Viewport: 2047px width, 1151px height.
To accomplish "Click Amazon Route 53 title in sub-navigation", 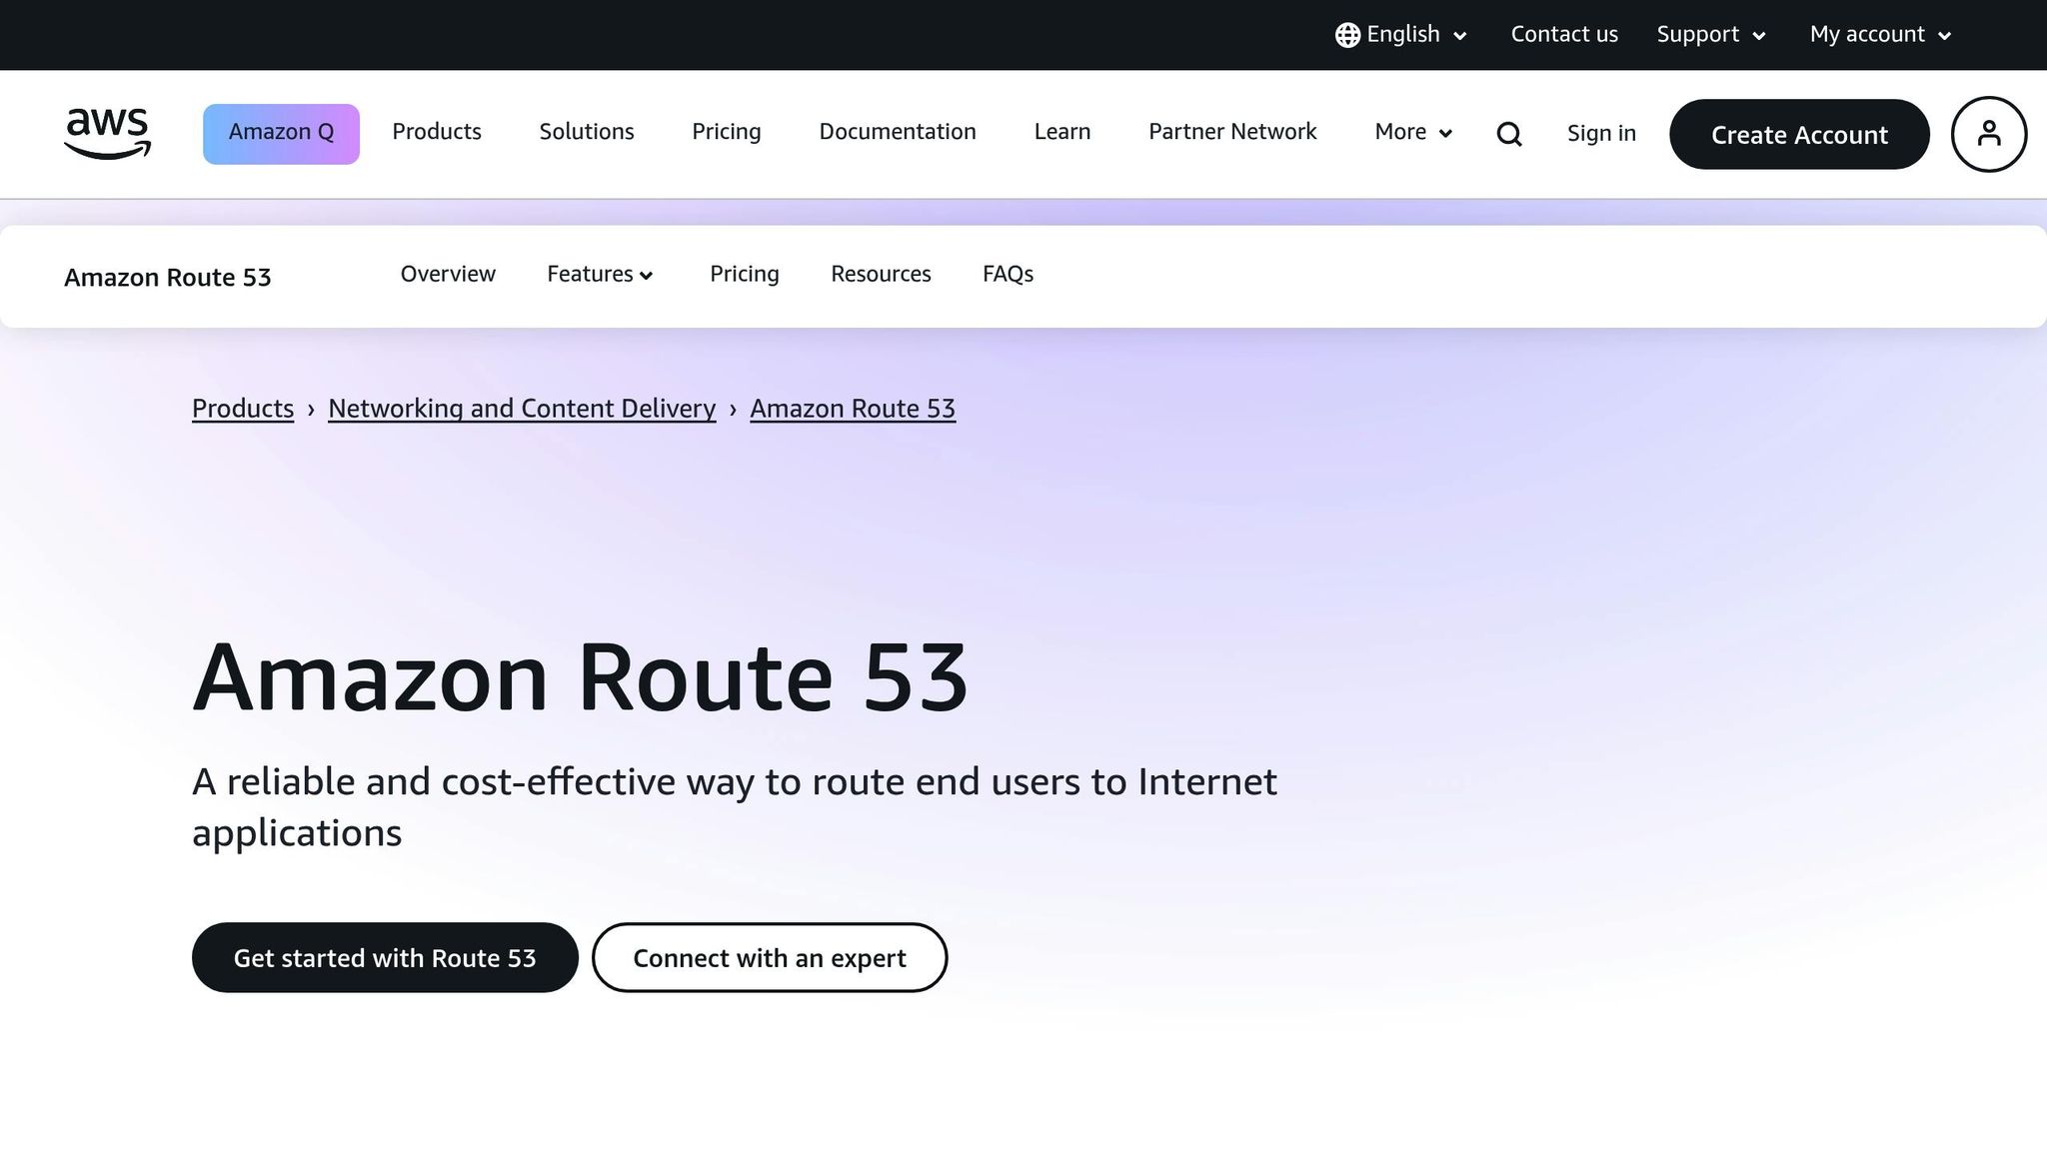I will (168, 278).
